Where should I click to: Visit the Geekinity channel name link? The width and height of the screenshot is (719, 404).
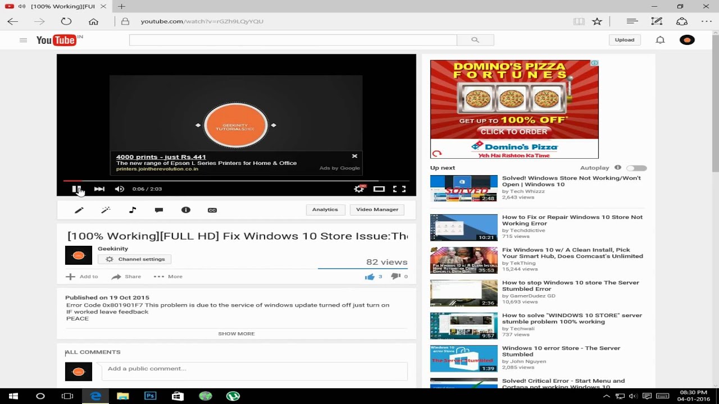(113, 249)
